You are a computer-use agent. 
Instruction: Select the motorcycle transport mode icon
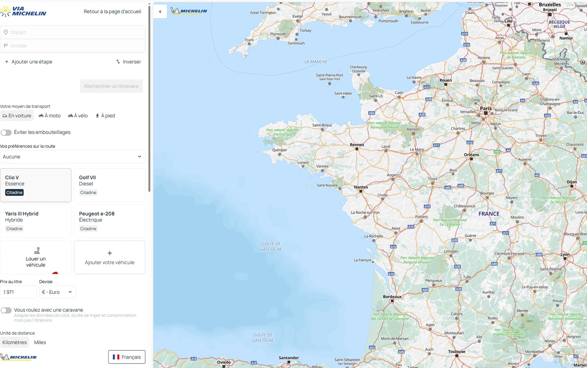click(x=41, y=115)
